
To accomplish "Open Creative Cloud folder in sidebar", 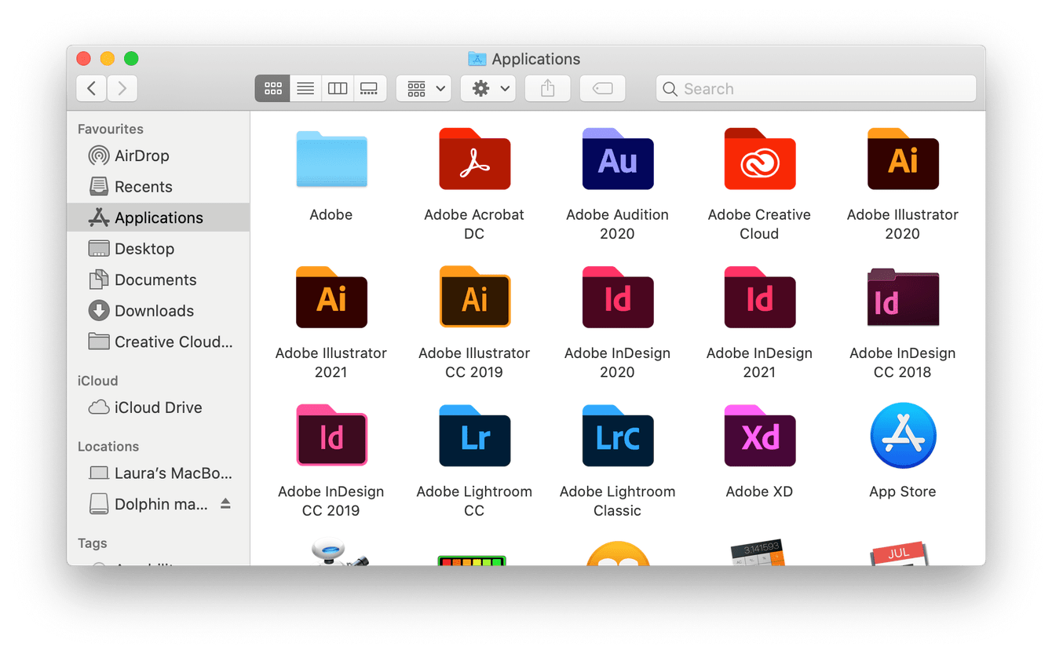I will tap(158, 342).
